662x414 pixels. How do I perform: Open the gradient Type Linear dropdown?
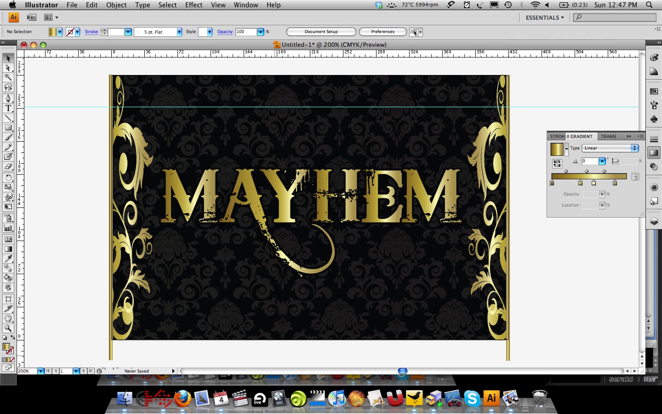pyautogui.click(x=634, y=148)
